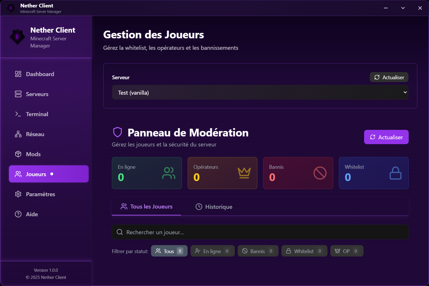Select the Serveurs sidebar icon
This screenshot has width=429, height=286.
[x=18, y=94]
